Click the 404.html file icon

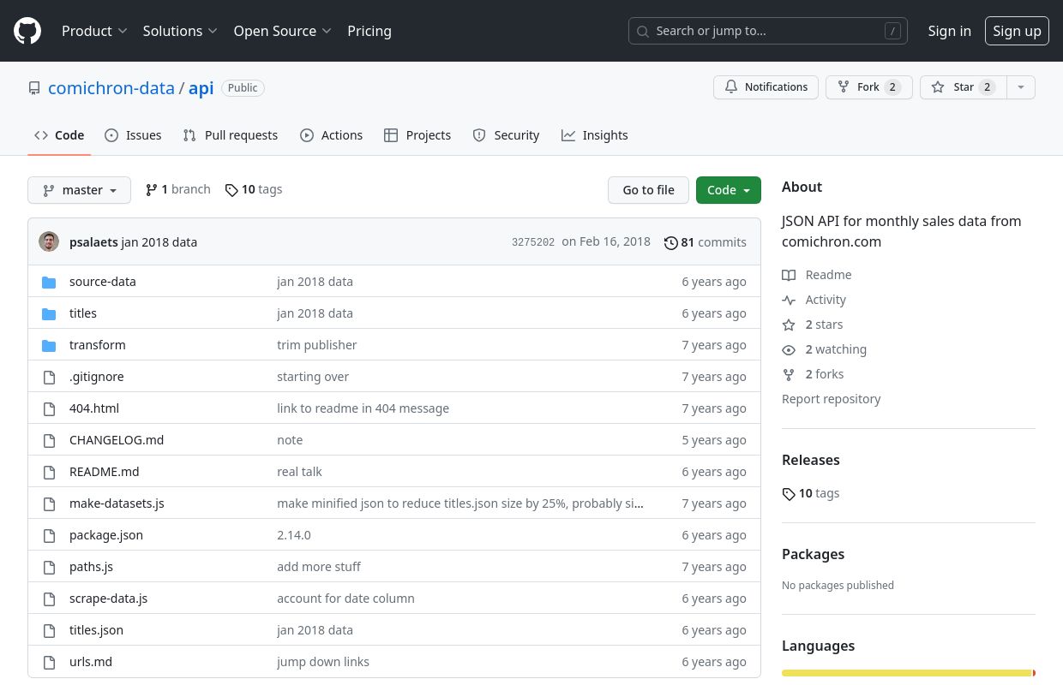[49, 408]
